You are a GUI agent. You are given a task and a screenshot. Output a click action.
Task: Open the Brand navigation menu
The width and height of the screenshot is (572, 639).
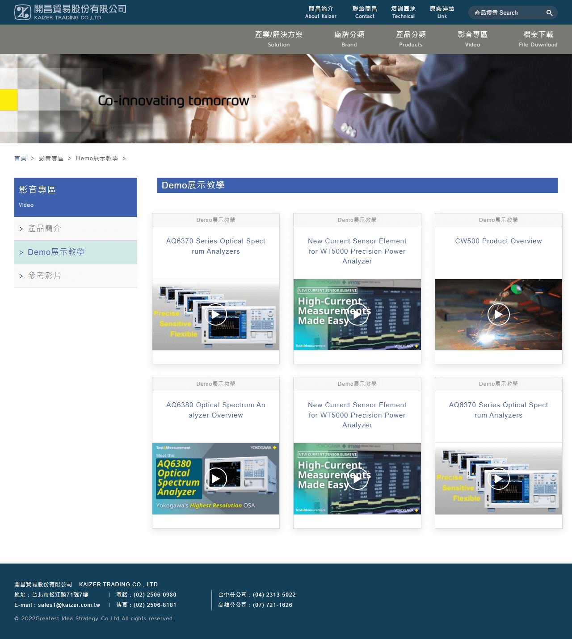[349, 39]
